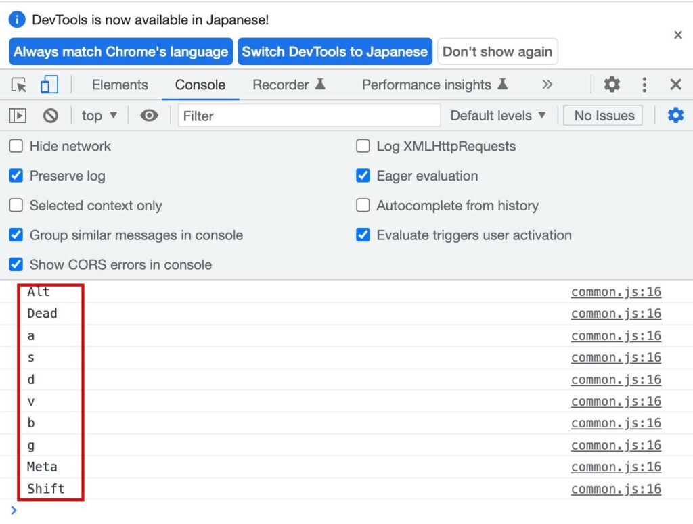Show the console sidebar icon

18,116
